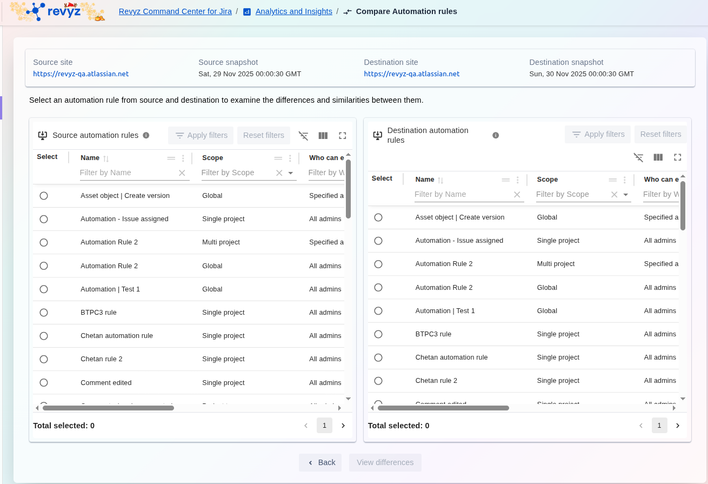This screenshot has height=484, width=708.
Task: Open the Source site revyz-qa.atlassian.net link
Action: click(81, 74)
